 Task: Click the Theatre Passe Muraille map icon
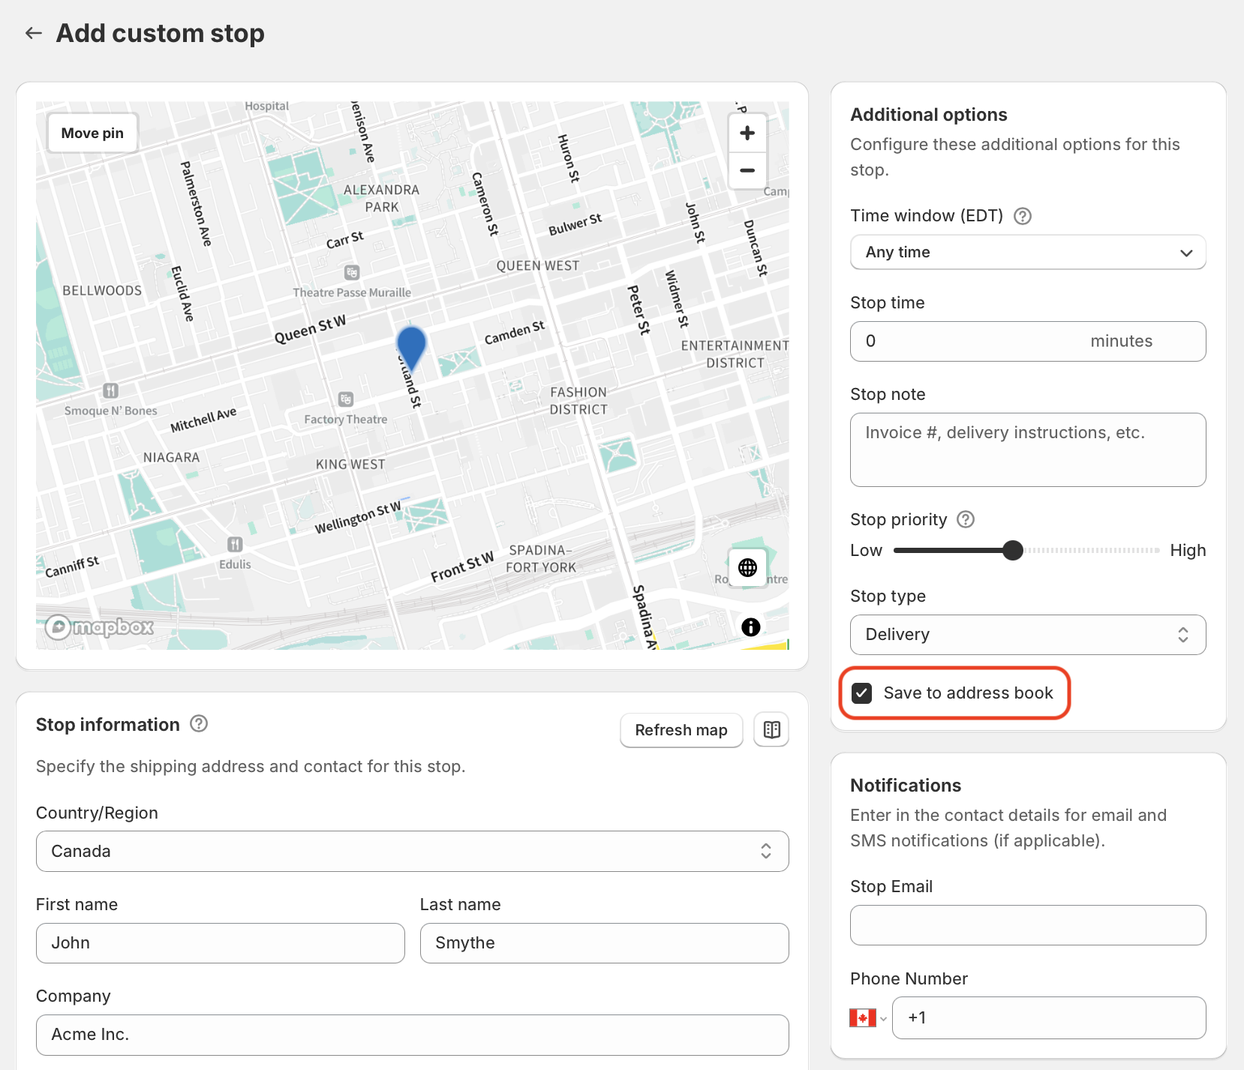[352, 272]
